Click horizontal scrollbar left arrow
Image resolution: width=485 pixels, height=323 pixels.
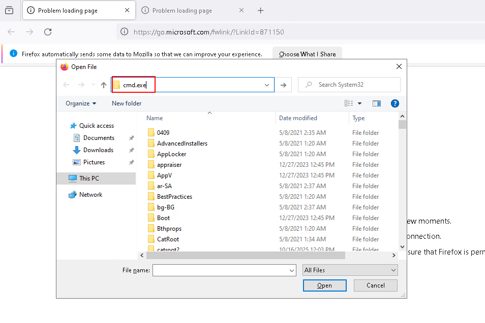[142, 255]
